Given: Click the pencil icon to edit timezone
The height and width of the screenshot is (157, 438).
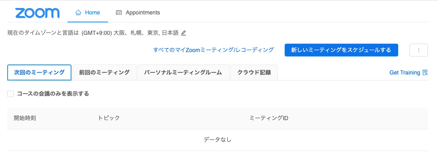Looking at the screenshot, I should [183, 33].
